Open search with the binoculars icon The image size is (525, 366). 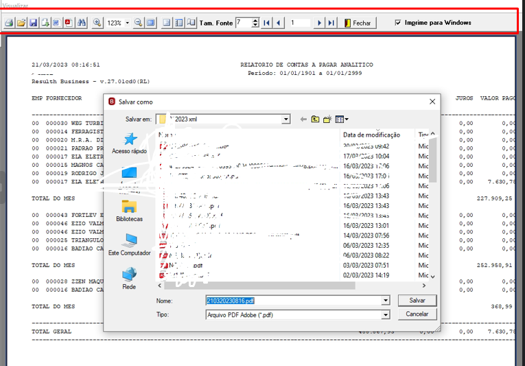(82, 23)
